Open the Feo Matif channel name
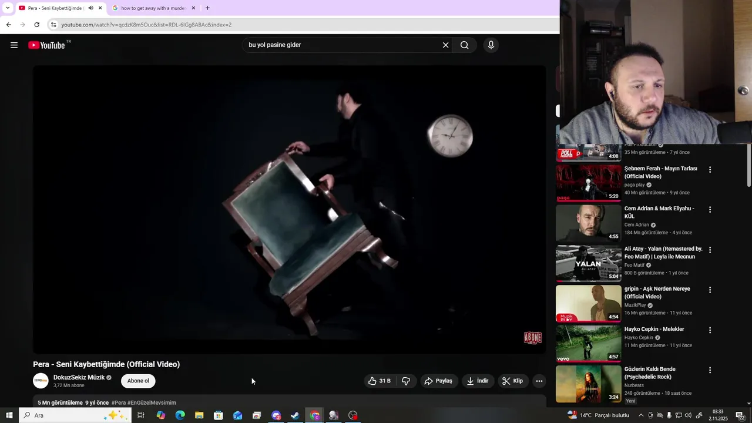The height and width of the screenshot is (423, 752). [634, 265]
